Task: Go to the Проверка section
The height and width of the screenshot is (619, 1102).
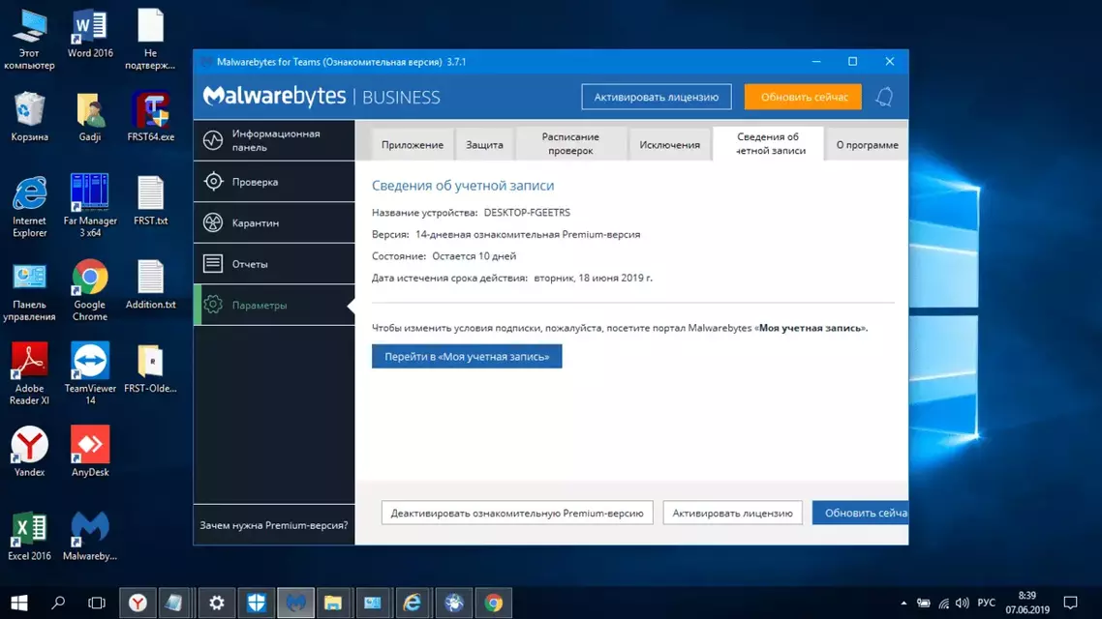Action: coord(274,182)
